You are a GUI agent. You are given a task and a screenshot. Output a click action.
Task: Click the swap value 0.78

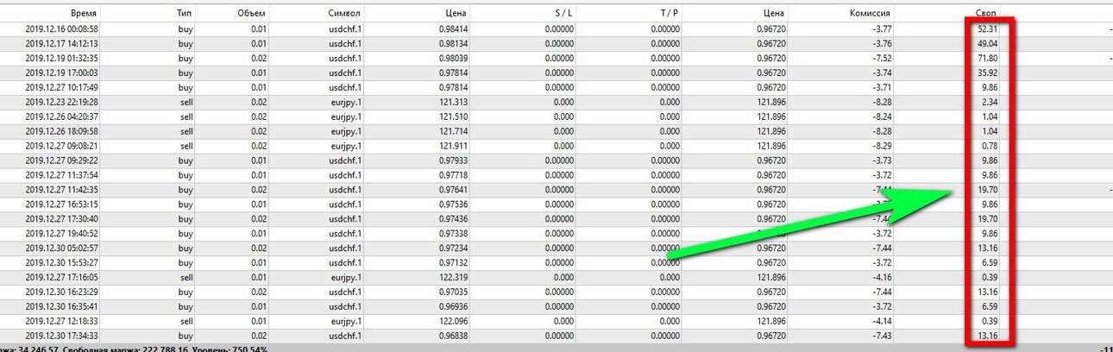[989, 147]
